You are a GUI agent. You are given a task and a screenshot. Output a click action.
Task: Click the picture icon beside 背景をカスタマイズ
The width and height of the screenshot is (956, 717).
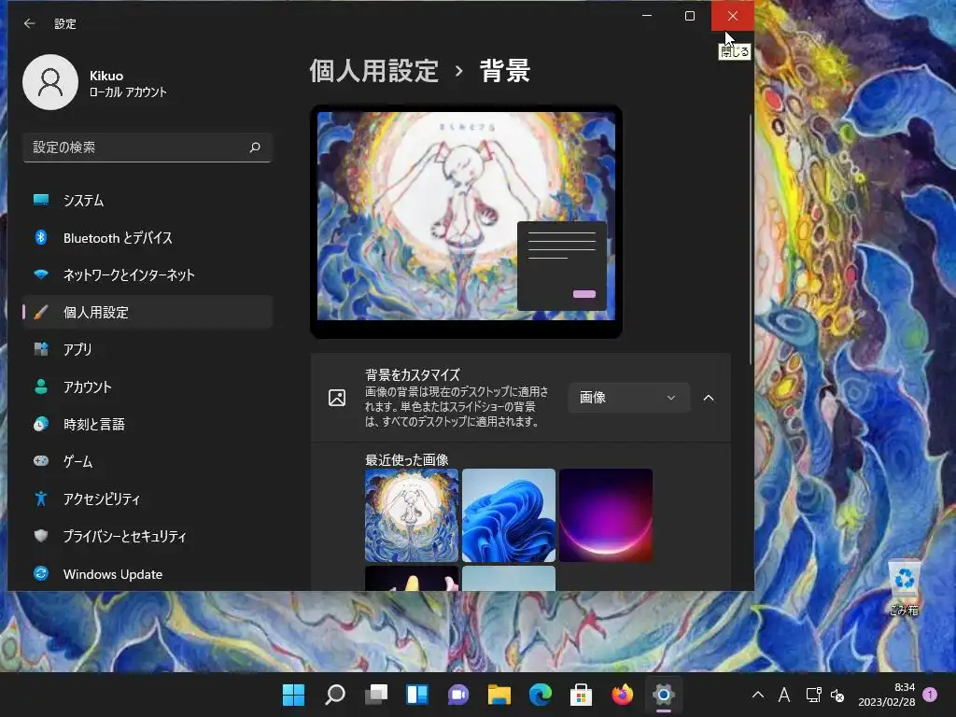(337, 398)
